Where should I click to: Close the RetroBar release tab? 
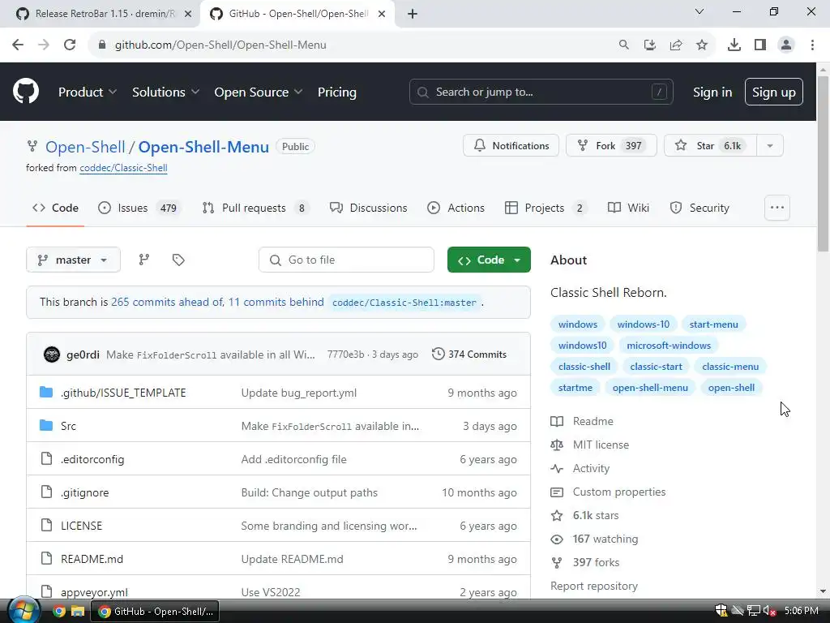point(188,14)
